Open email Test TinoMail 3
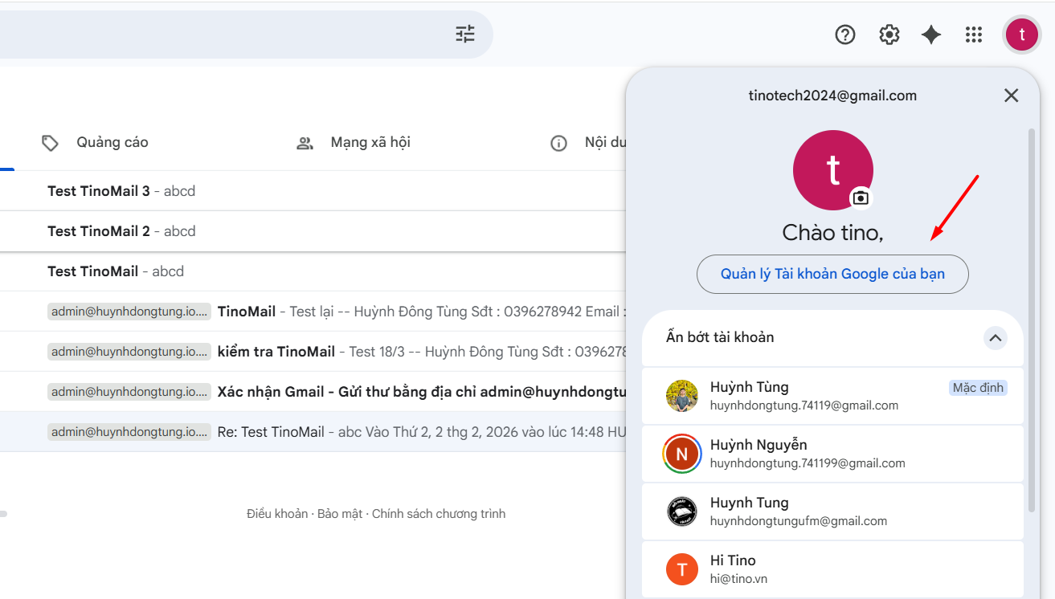Image resolution: width=1055 pixels, height=599 pixels. [x=313, y=191]
